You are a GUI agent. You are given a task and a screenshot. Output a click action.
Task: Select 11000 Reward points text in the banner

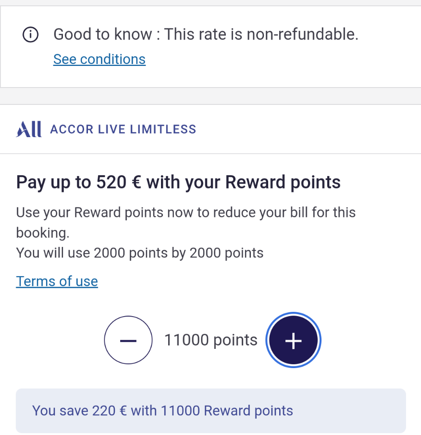(227, 410)
